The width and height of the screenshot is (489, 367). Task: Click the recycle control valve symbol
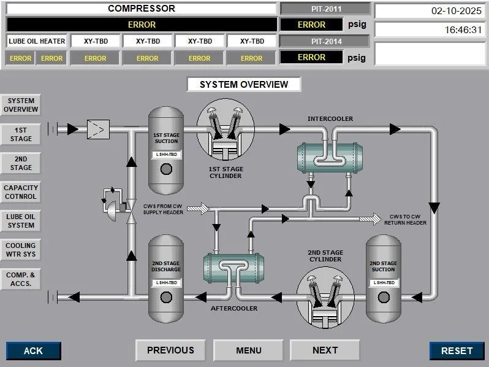pos(131,211)
